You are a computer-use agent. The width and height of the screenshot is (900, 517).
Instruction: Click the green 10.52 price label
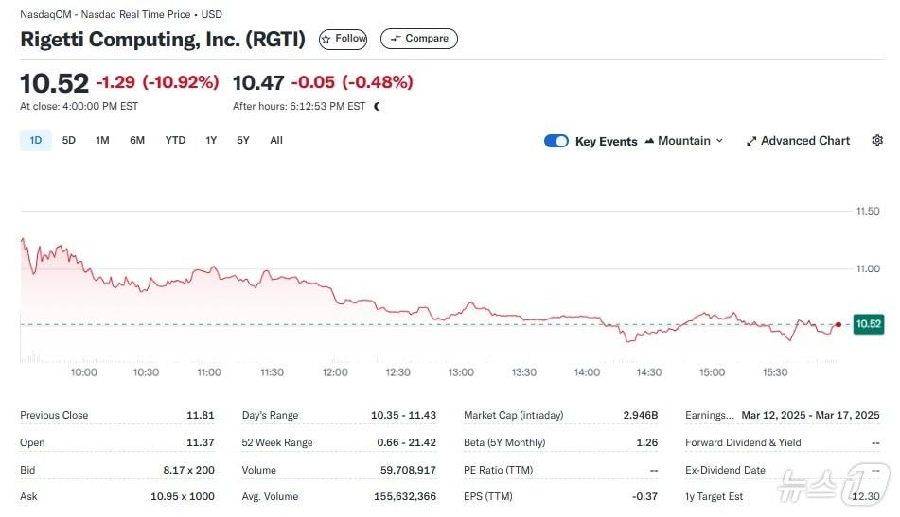868,324
